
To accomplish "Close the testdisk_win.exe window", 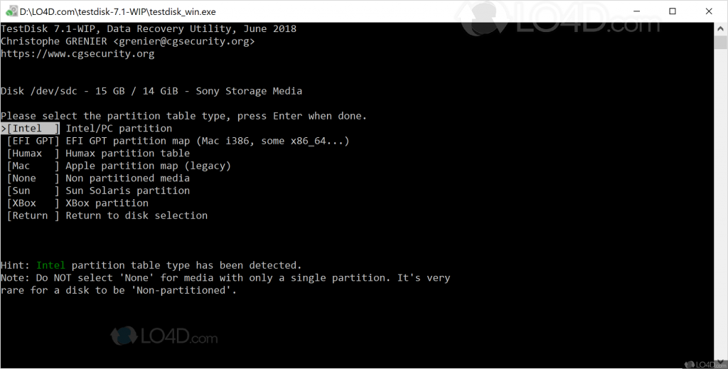I will [x=709, y=11].
